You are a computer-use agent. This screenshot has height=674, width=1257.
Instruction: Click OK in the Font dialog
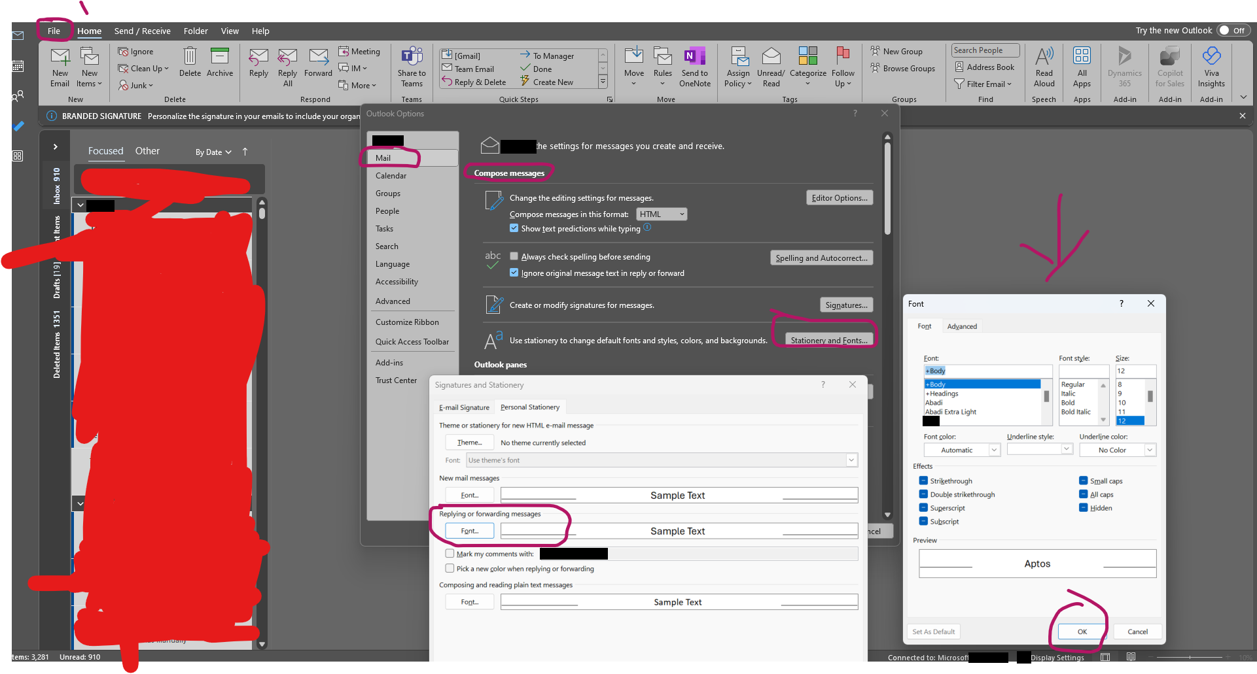coord(1082,632)
